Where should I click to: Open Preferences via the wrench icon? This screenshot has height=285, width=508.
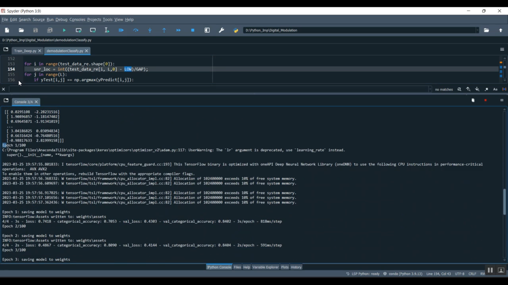221,30
